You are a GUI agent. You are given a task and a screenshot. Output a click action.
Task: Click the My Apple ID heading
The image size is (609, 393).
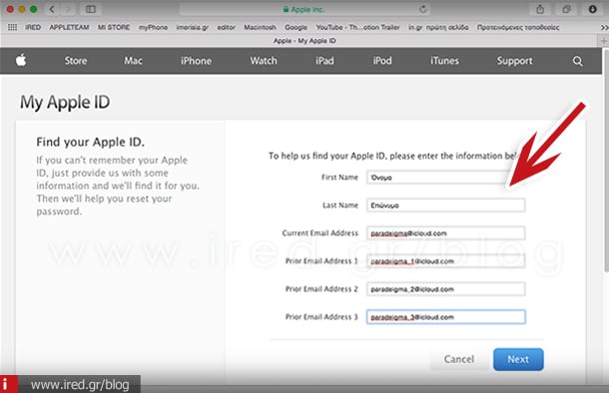coord(65,103)
